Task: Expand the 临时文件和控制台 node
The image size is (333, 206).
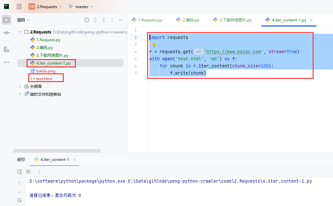Action: (x=20, y=94)
